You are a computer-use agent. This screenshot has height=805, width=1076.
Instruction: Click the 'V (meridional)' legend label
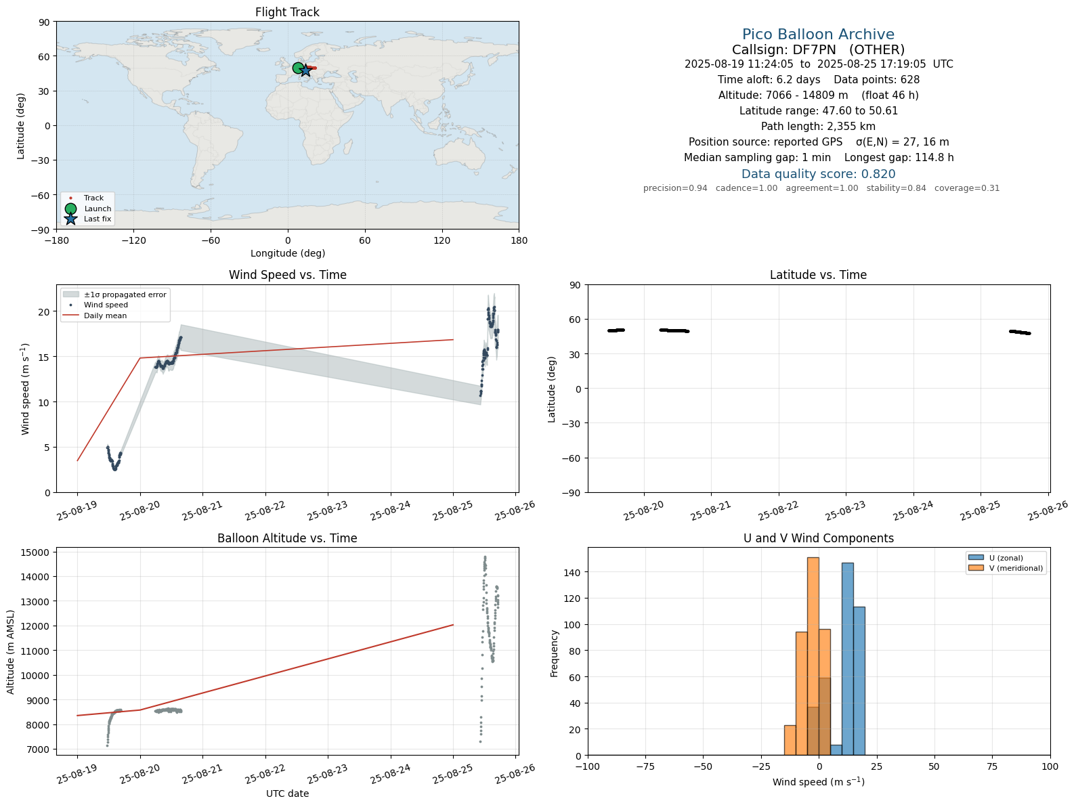1016,568
